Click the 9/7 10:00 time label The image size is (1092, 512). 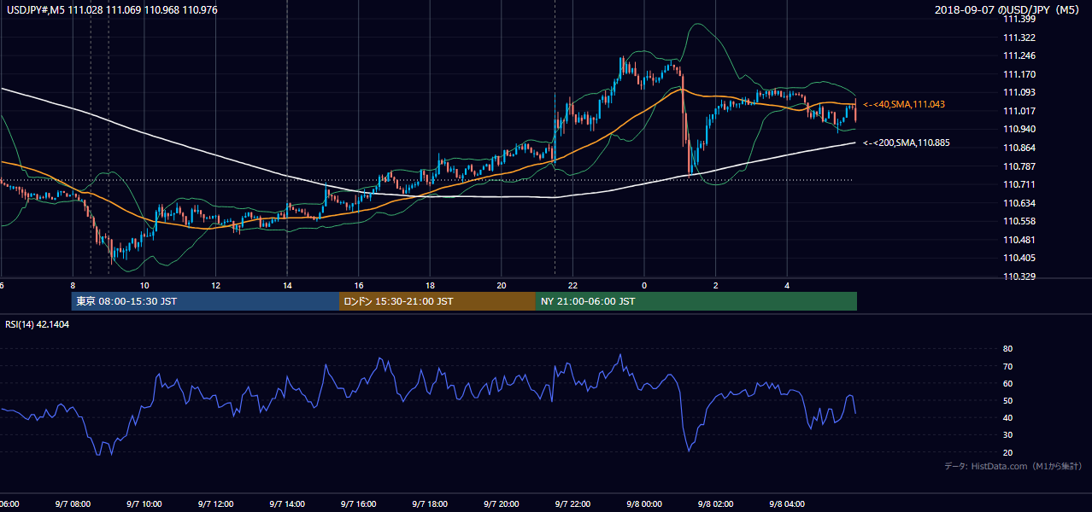pos(144,503)
